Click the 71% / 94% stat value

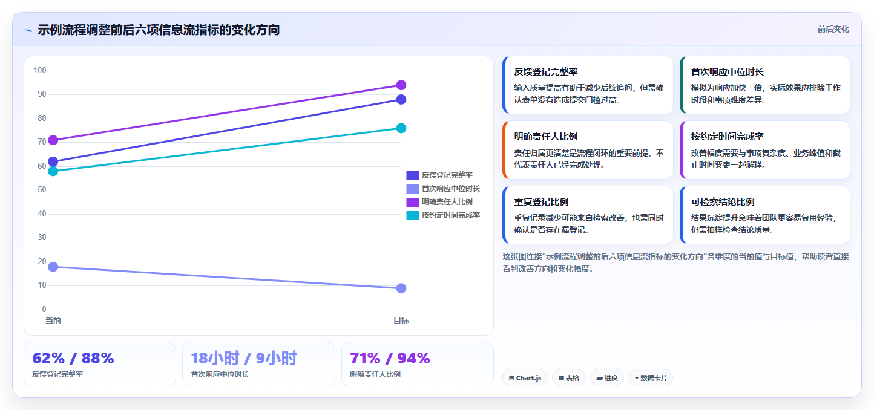pyautogui.click(x=390, y=358)
